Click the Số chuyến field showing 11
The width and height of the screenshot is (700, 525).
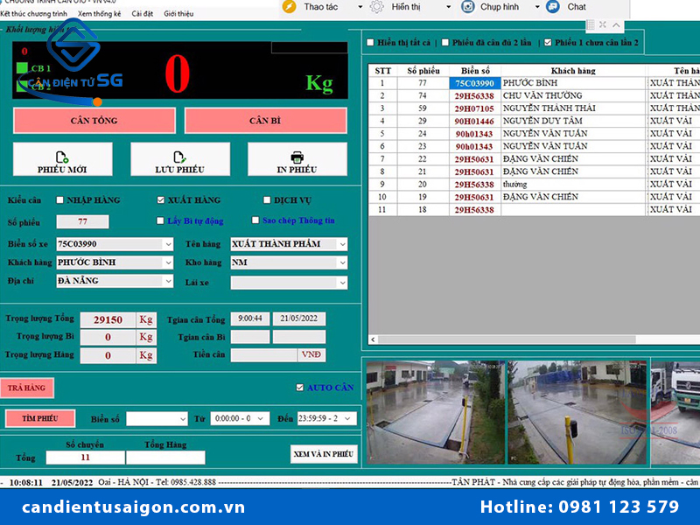pyautogui.click(x=85, y=458)
